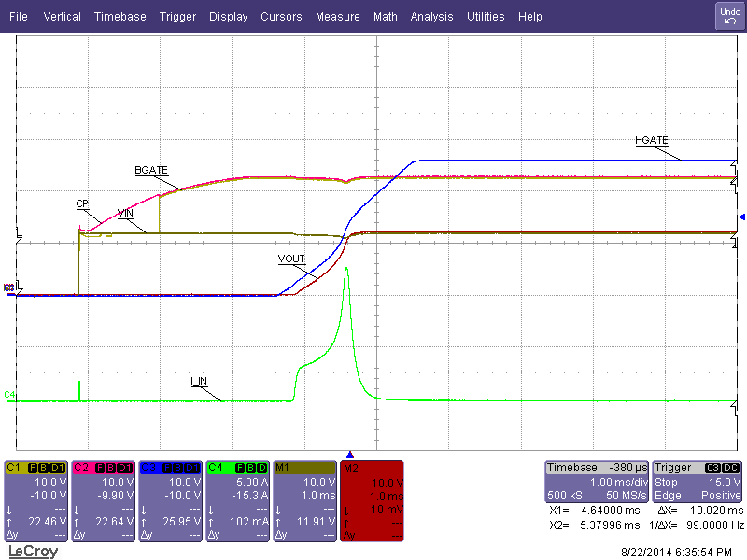Click the D1 icon on the C3 descriptor box
747x560 pixels.
coord(190,469)
